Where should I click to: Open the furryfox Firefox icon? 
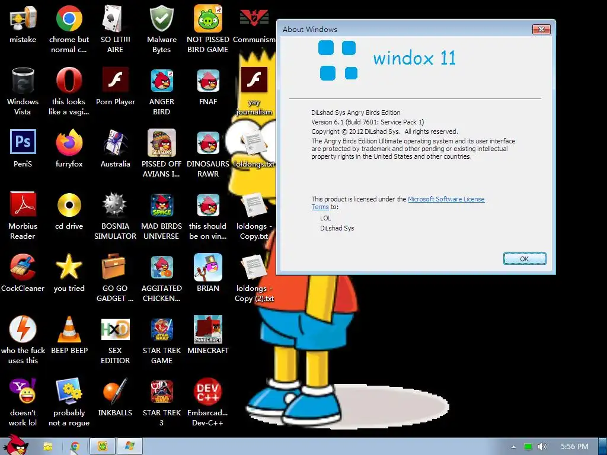(x=69, y=142)
